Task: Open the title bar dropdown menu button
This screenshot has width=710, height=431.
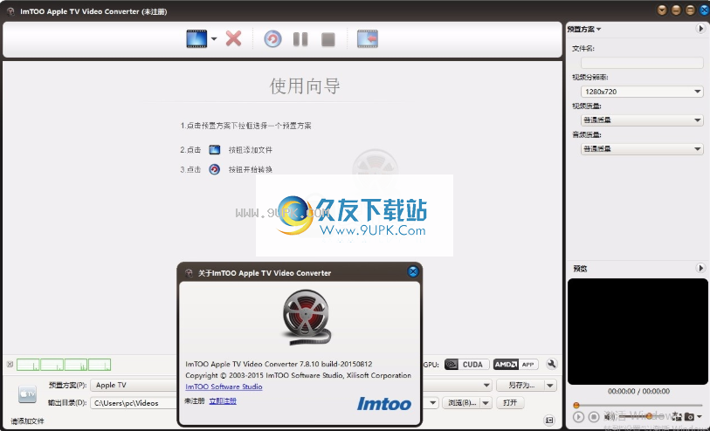Action: [662, 10]
